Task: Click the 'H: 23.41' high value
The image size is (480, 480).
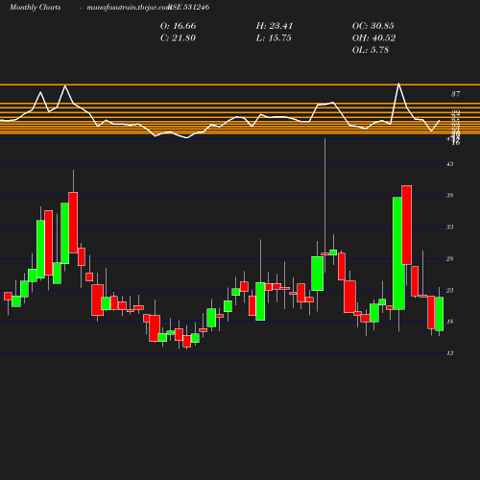Action: click(x=275, y=26)
